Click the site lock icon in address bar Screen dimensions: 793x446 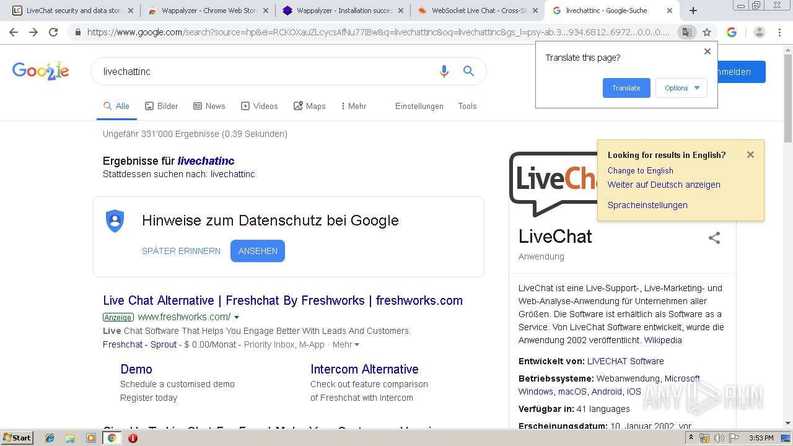tap(77, 32)
